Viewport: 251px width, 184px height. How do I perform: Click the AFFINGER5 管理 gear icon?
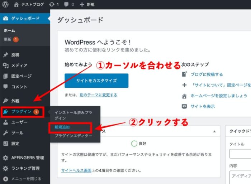(x=6, y=158)
